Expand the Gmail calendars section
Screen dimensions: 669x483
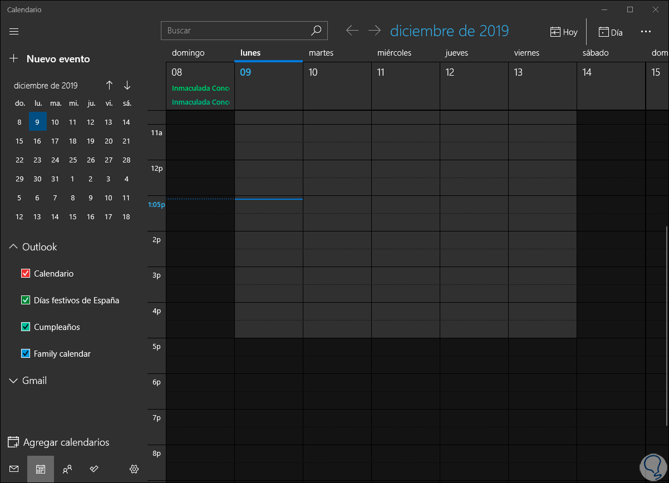14,381
